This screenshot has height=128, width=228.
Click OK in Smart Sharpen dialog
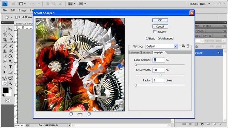point(160,20)
